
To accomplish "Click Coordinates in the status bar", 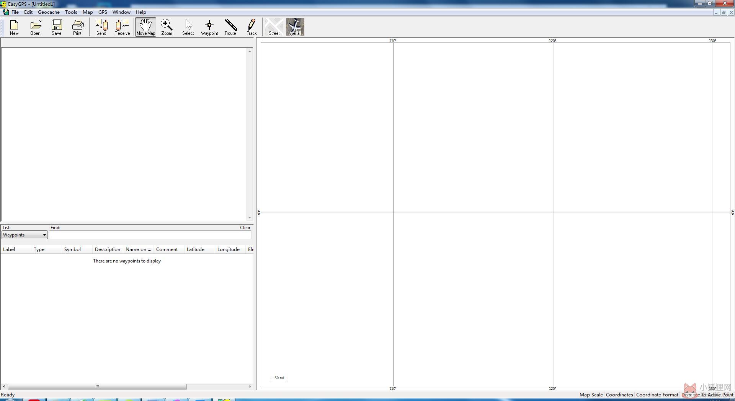I will click(x=619, y=395).
